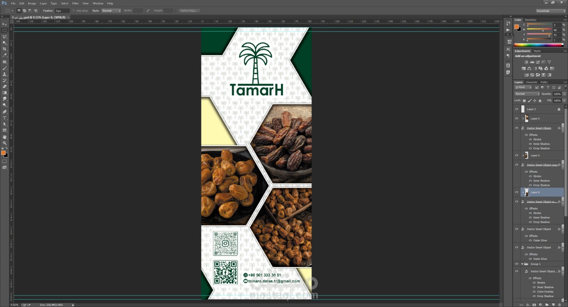Image resolution: width=568 pixels, height=307 pixels.
Task: Select the Brush tool
Action: coord(5,68)
